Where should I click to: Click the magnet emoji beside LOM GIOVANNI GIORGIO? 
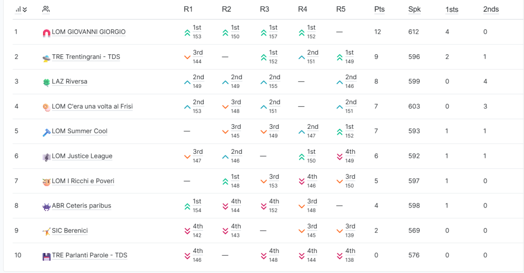click(x=47, y=33)
